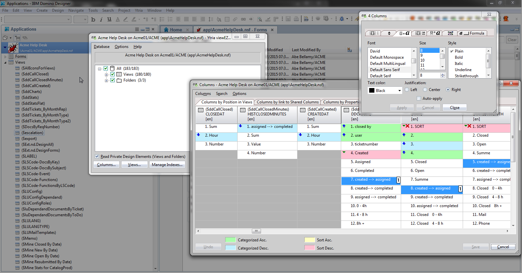Click the insert table toolbar icon

tap(227, 19)
